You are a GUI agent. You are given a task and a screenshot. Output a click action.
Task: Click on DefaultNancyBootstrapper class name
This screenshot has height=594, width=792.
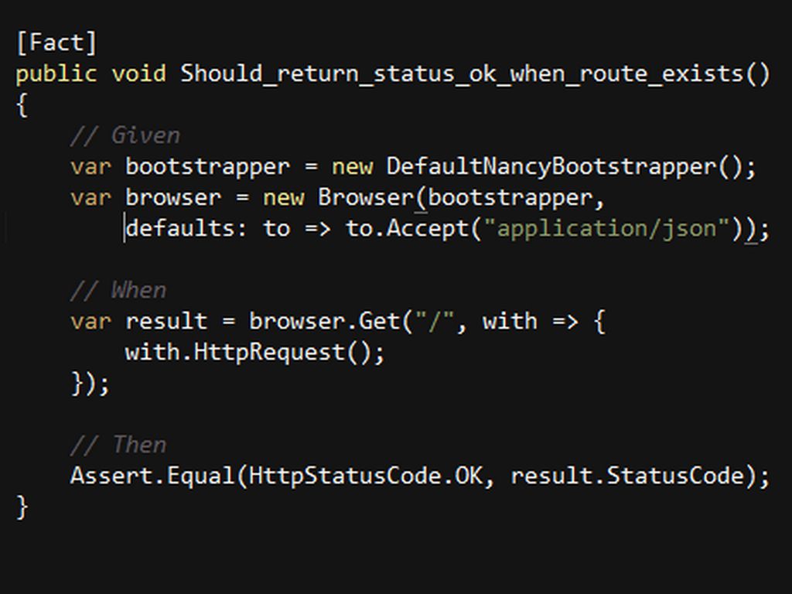(551, 167)
